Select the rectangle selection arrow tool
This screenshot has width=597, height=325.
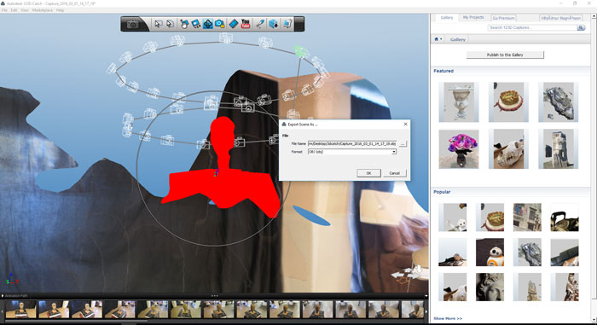[x=158, y=24]
